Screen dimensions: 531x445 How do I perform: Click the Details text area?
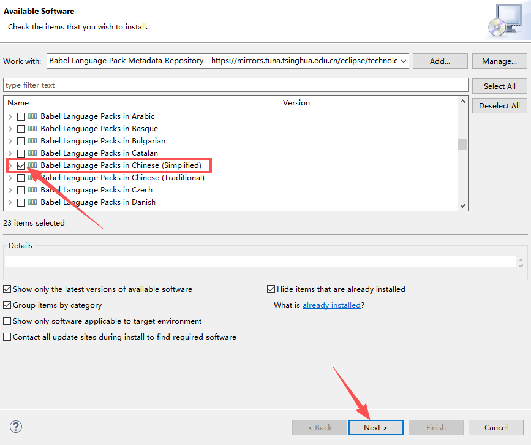260,261
